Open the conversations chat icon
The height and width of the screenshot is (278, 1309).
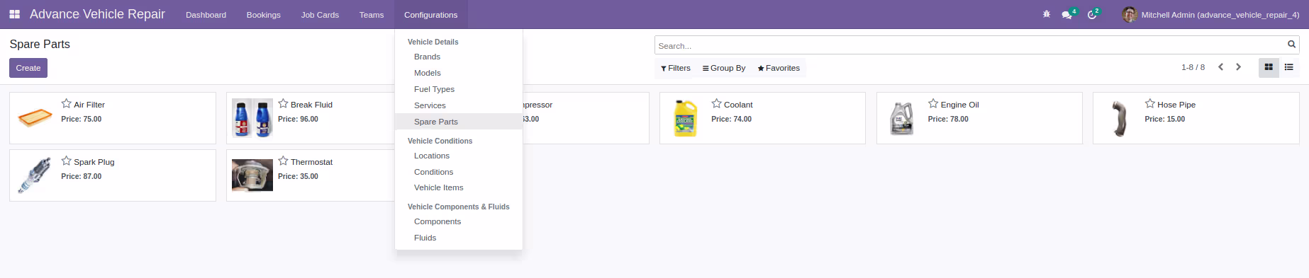[1066, 15]
